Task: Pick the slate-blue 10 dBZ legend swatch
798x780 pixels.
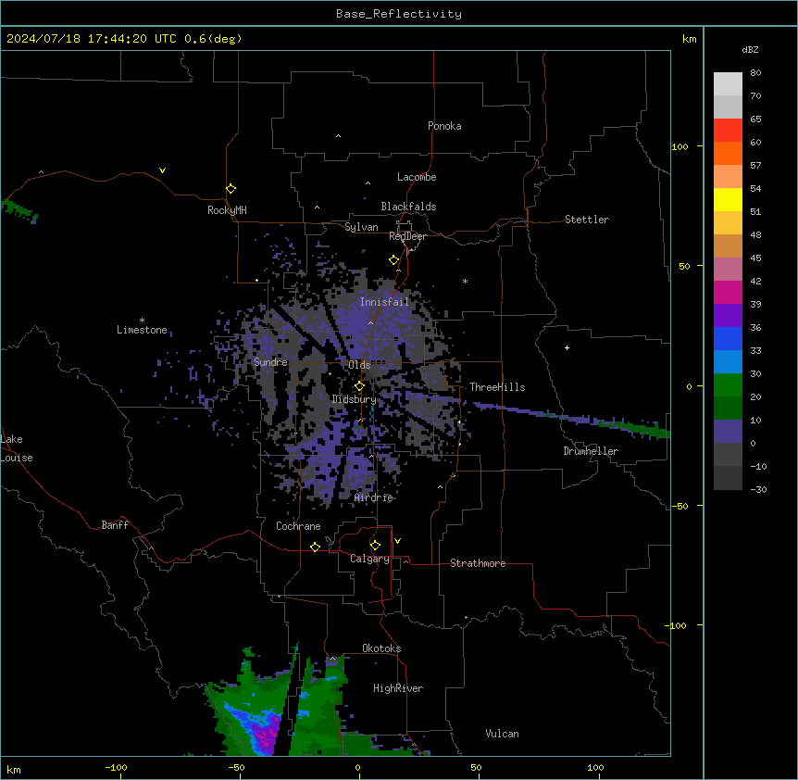Action: click(x=728, y=432)
